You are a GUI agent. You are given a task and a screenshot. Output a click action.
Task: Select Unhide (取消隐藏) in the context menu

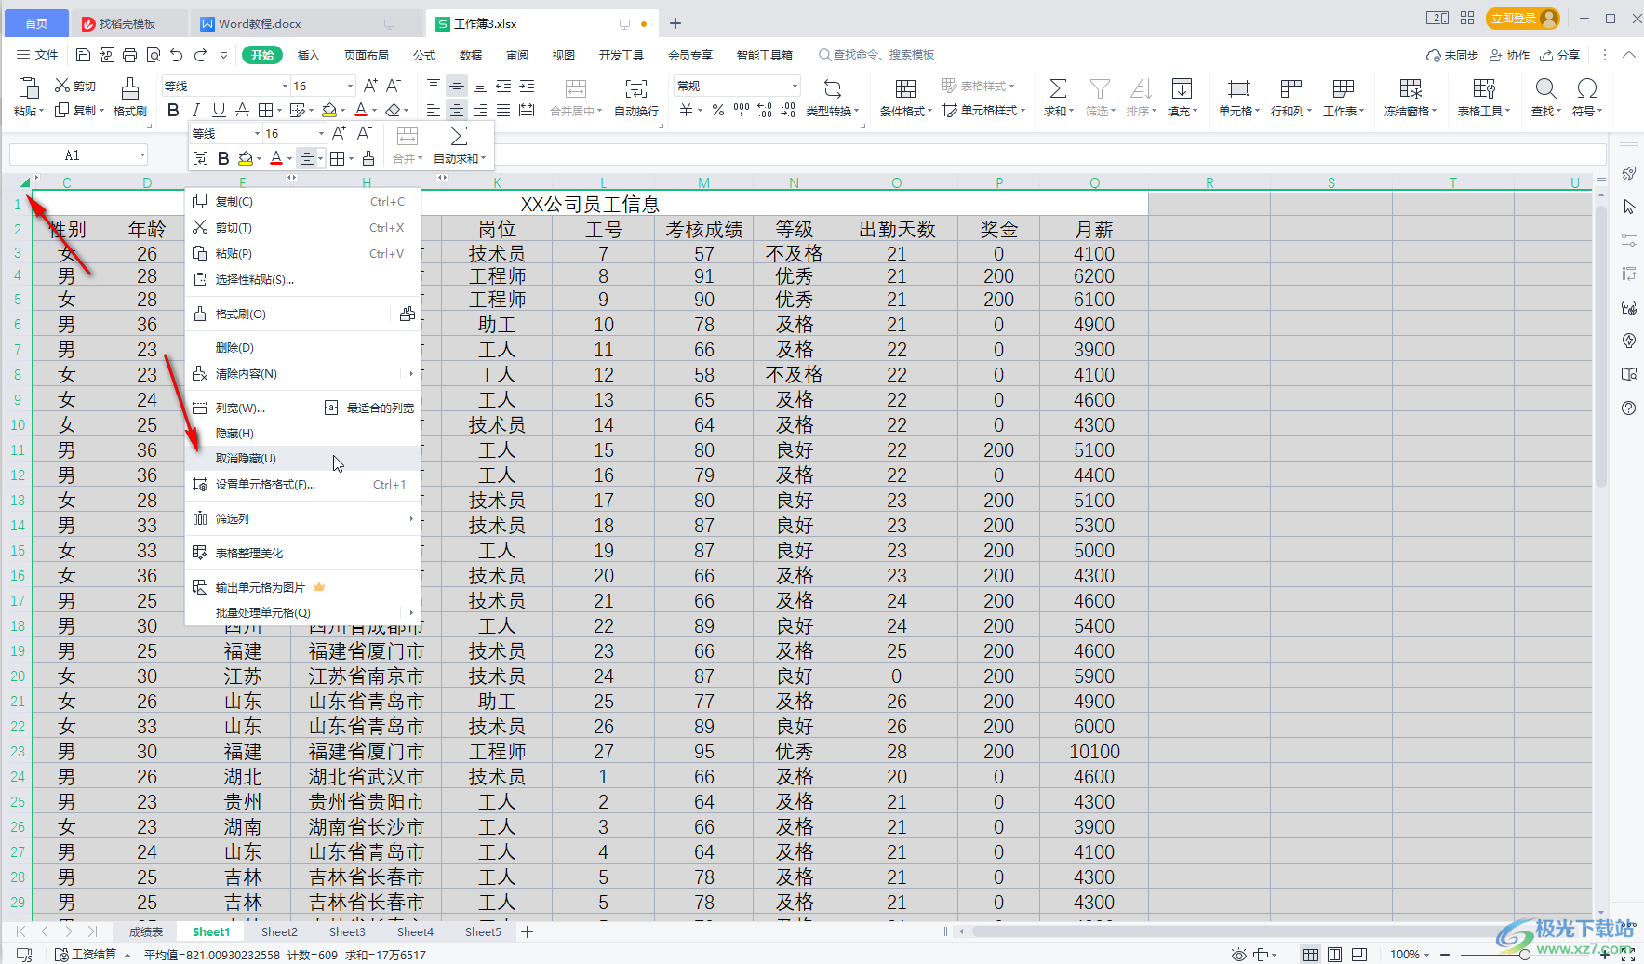(x=303, y=458)
